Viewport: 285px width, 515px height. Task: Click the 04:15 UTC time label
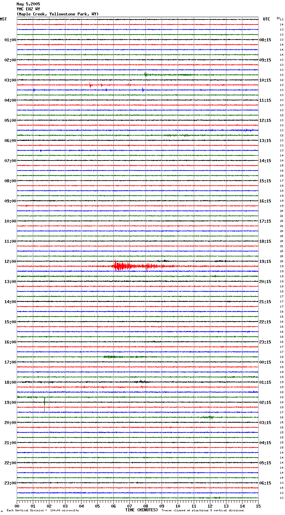(265, 443)
